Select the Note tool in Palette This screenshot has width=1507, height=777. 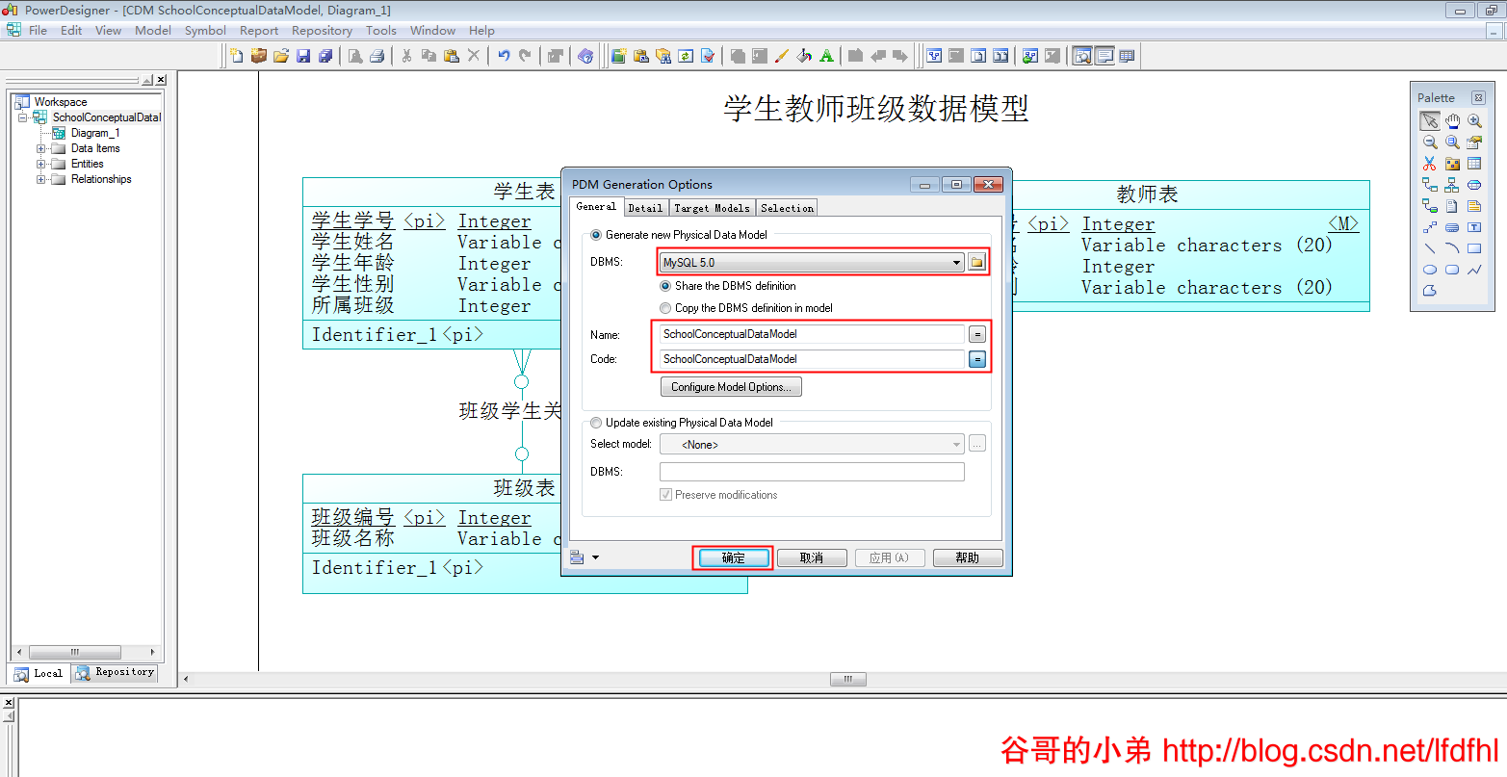1474,206
